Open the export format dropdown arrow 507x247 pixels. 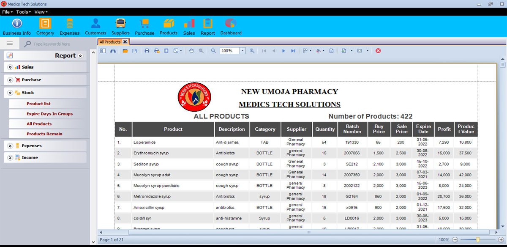[352, 51]
